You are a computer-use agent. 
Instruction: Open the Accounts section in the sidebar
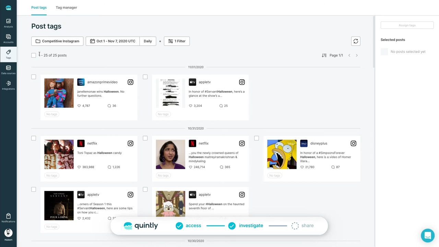[8, 39]
